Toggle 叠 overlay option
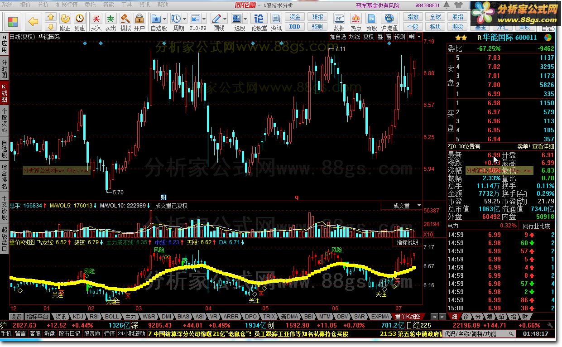The height and width of the screenshot is (347, 562). [x=380, y=37]
